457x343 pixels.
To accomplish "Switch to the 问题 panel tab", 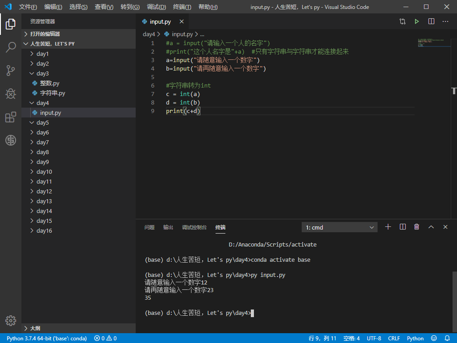I will (150, 227).
